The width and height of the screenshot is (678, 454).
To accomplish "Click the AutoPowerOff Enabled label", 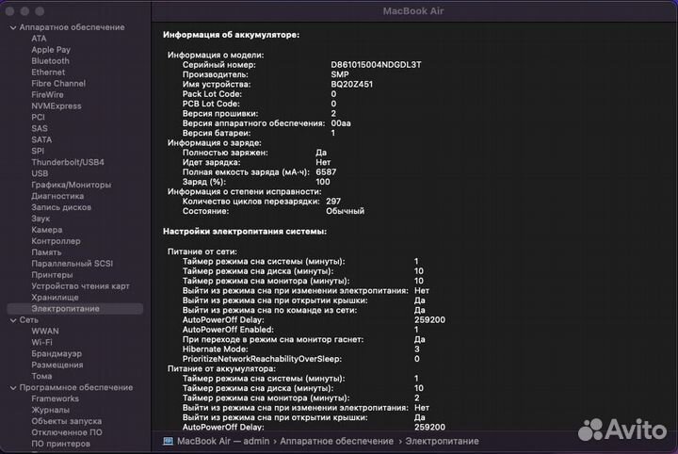I will [228, 330].
